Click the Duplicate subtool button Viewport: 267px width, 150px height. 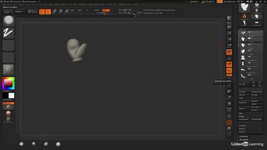[x=244, y=102]
